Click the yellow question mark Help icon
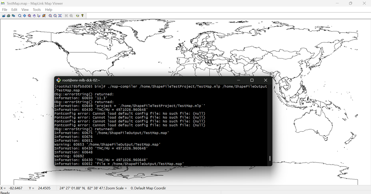 (x=82, y=15)
